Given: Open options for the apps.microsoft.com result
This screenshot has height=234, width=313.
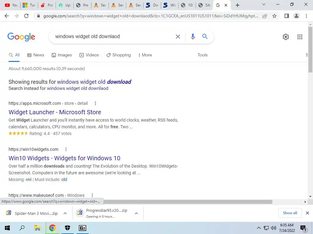Looking at the screenshot, I should (x=95, y=103).
